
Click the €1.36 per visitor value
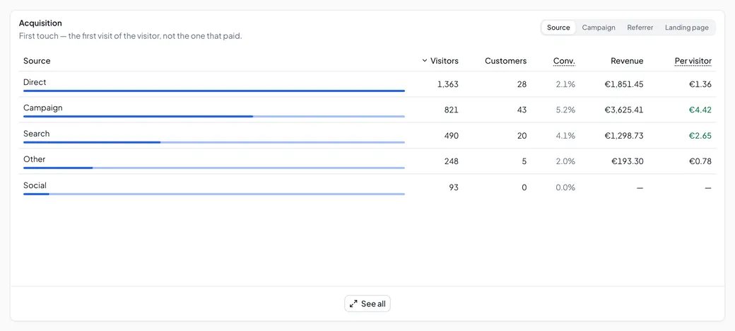[700, 84]
